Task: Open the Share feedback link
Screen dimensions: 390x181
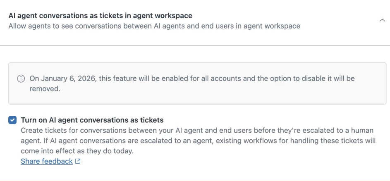Action: pyautogui.click(x=46, y=161)
